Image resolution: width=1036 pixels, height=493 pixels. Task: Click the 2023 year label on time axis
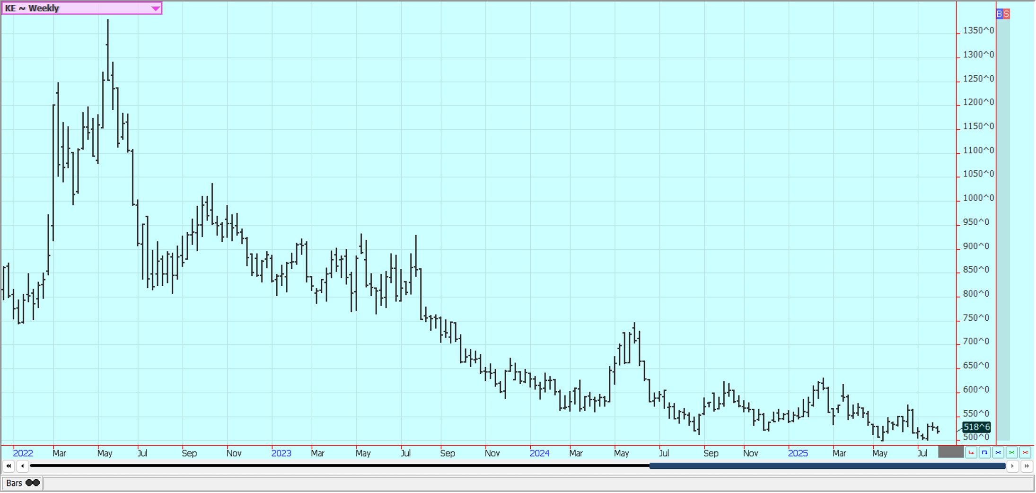281,453
